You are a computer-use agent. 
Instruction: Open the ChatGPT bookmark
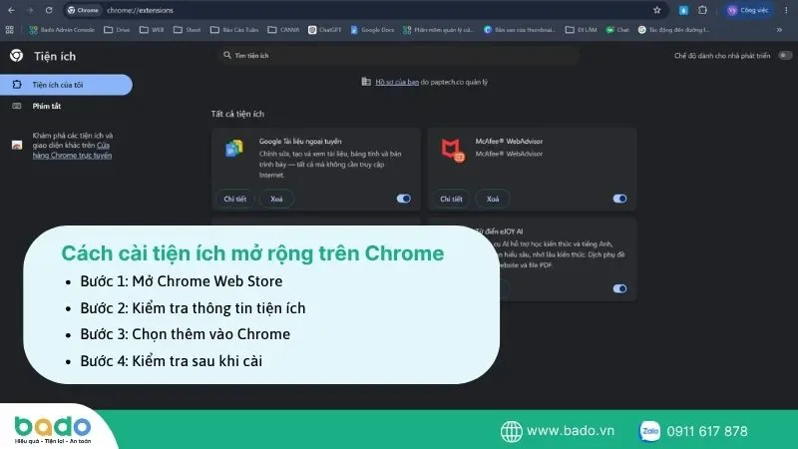pos(325,30)
